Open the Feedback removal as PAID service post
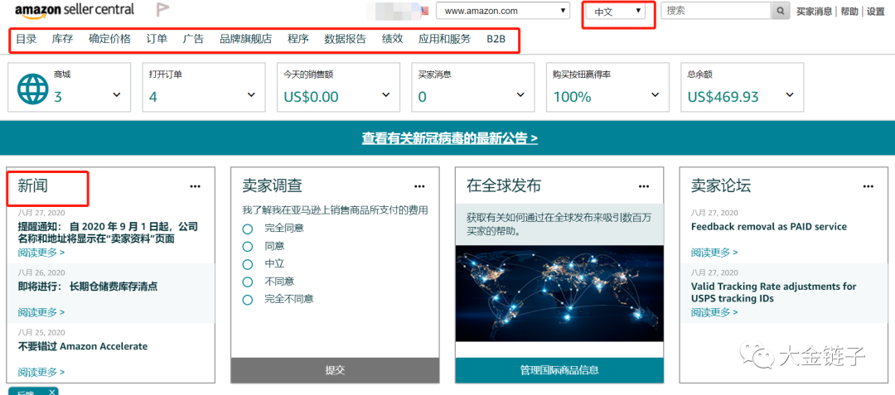Screen dimensions: 895x395 click(x=769, y=226)
